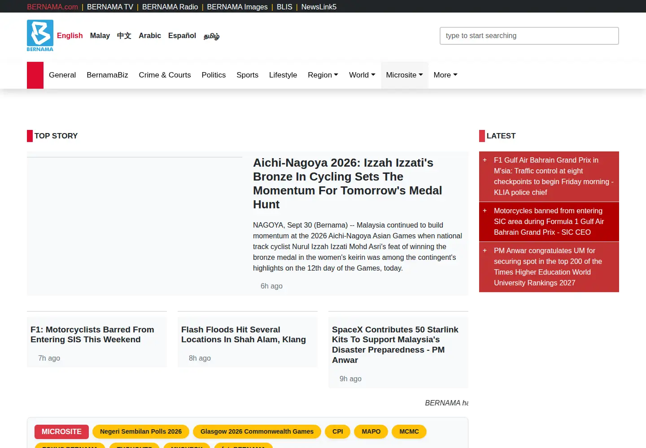646x448 pixels.
Task: Click the '7h ago' timestamp
Action: coord(49,358)
